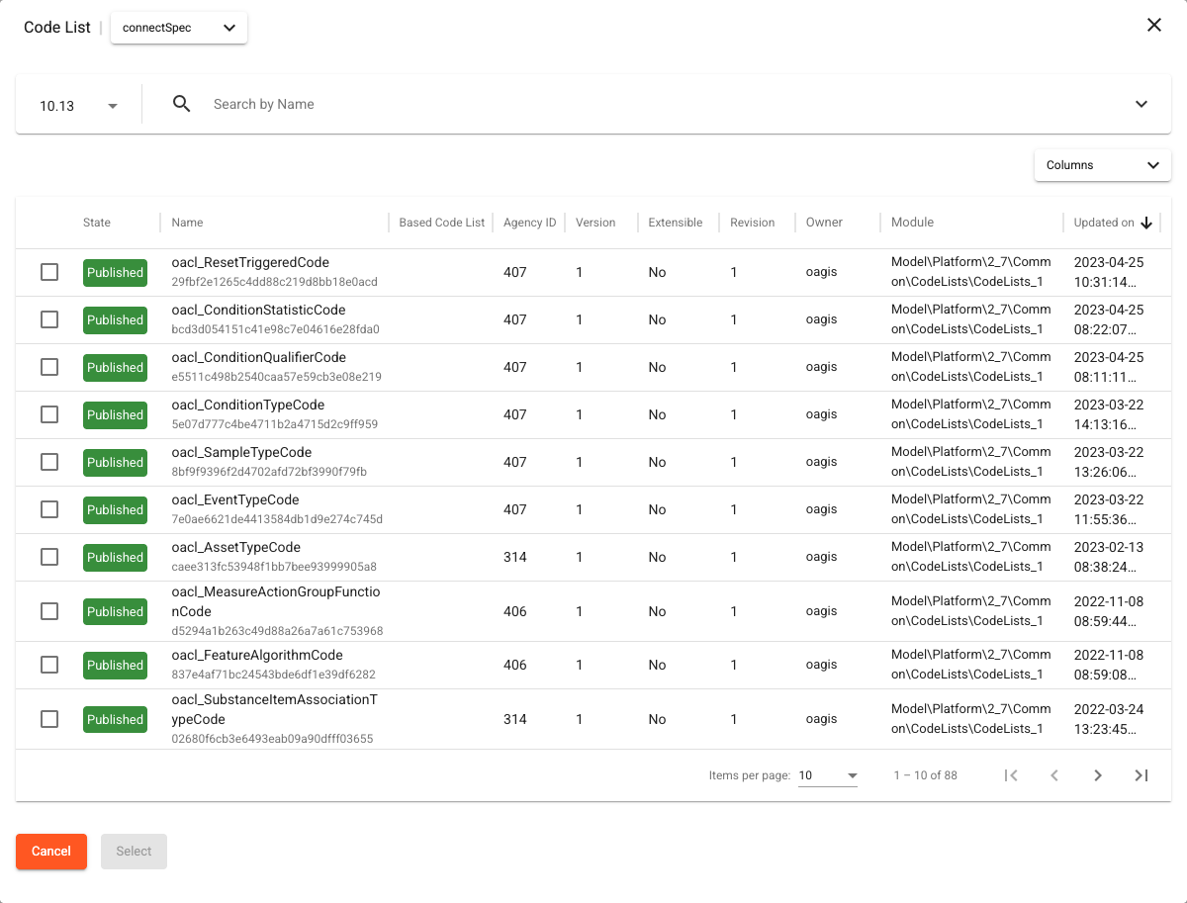The height and width of the screenshot is (903, 1187).
Task: Select checkbox for oacl_ConditionQualifierCode
Action: (x=49, y=367)
